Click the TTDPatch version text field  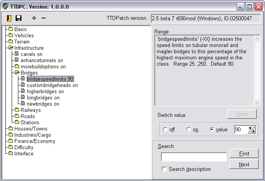tap(206, 18)
